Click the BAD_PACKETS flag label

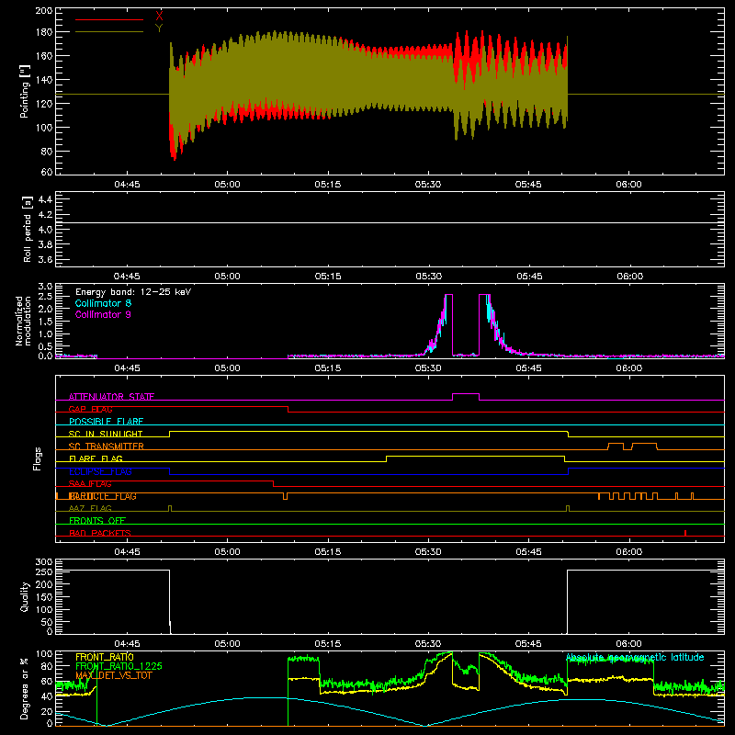point(100,534)
